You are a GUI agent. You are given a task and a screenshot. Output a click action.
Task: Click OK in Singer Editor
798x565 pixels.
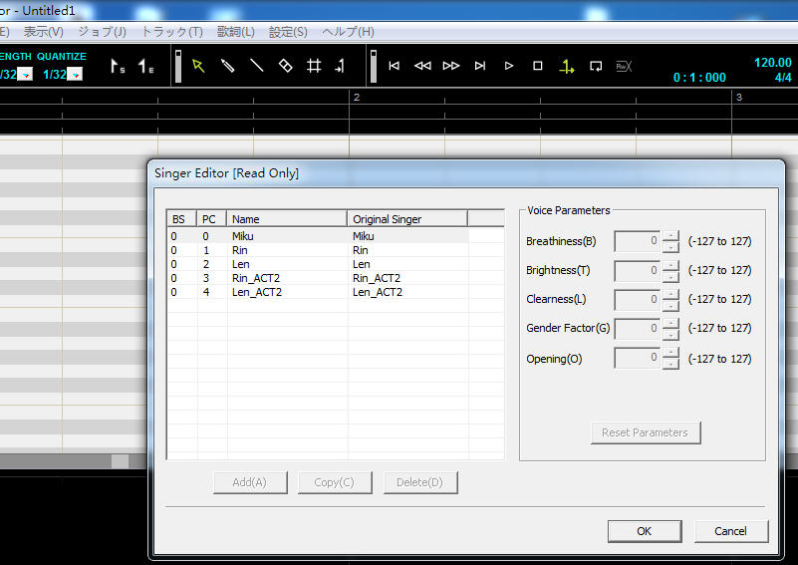point(645,531)
